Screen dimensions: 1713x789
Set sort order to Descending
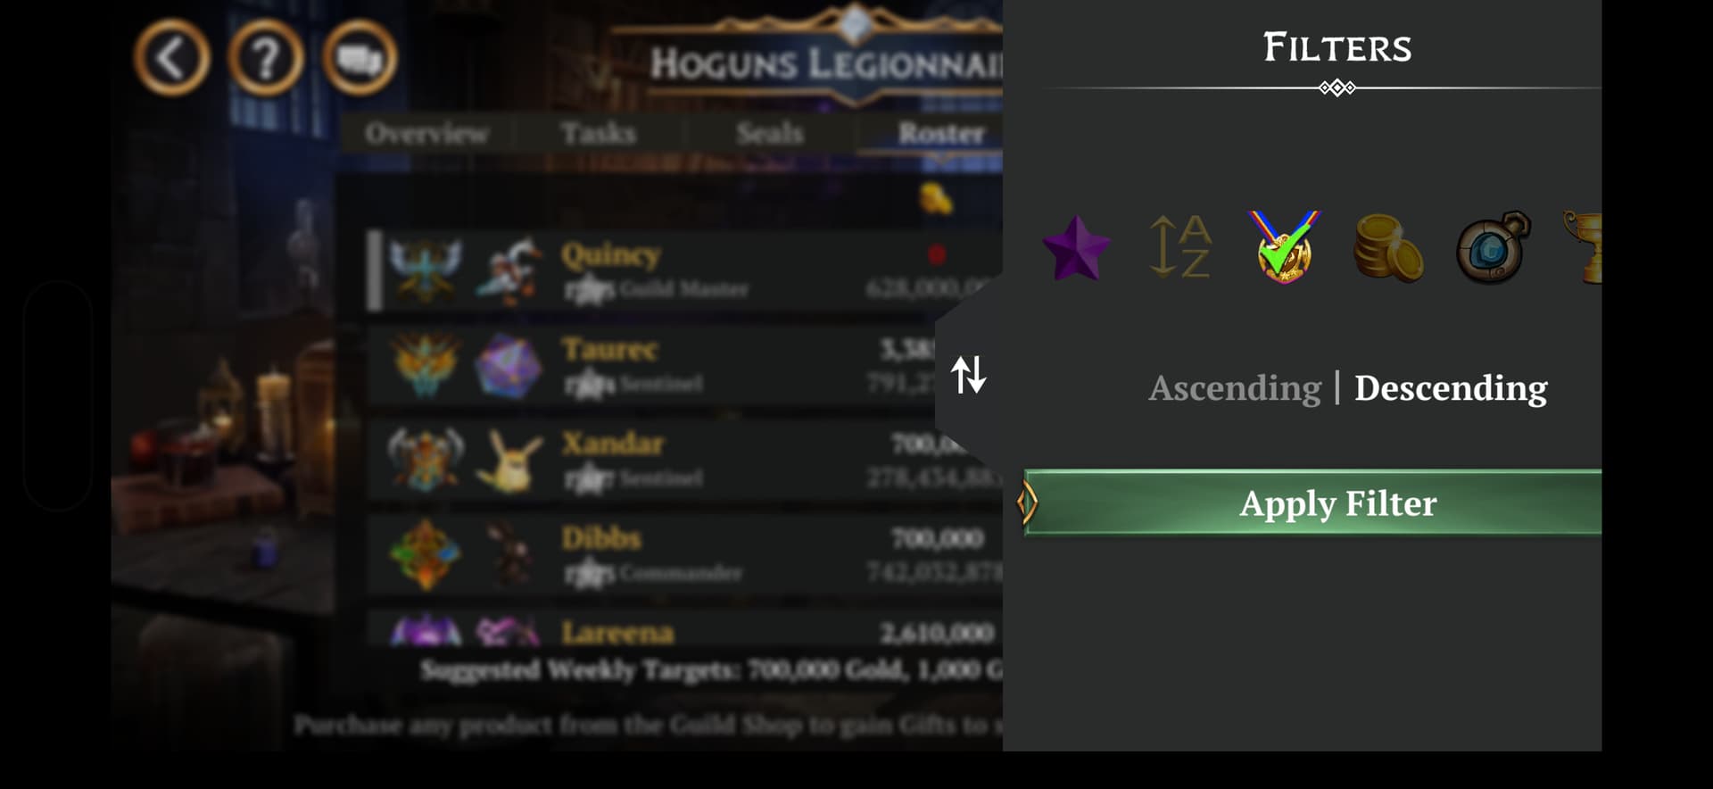[1451, 388]
